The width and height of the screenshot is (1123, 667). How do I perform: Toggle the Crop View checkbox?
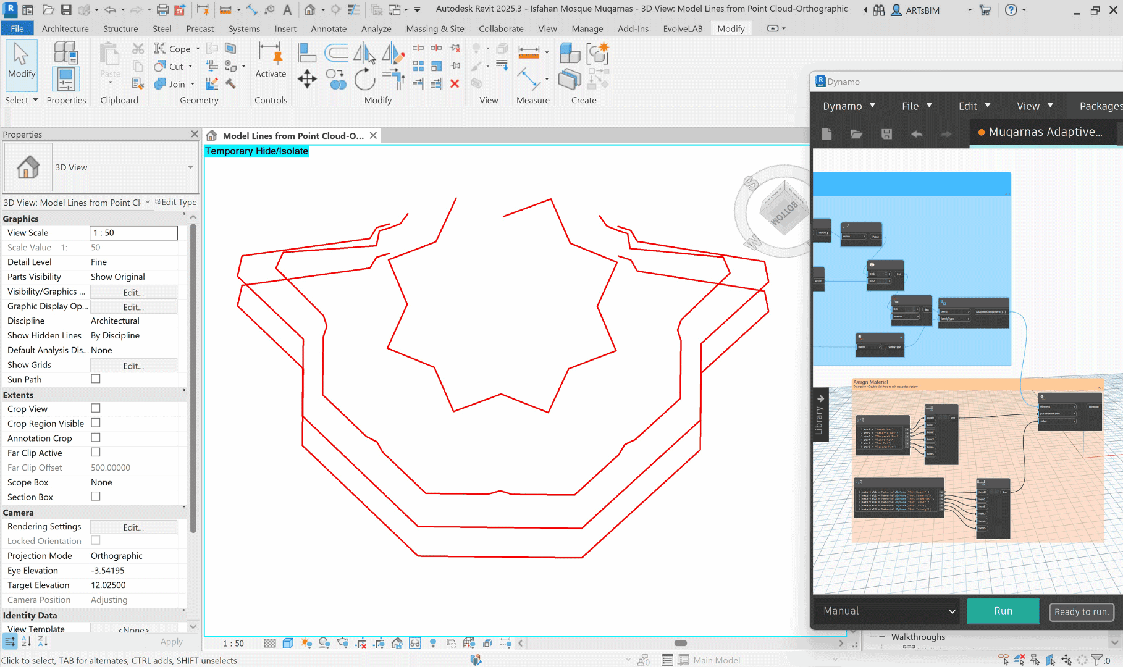[96, 408]
